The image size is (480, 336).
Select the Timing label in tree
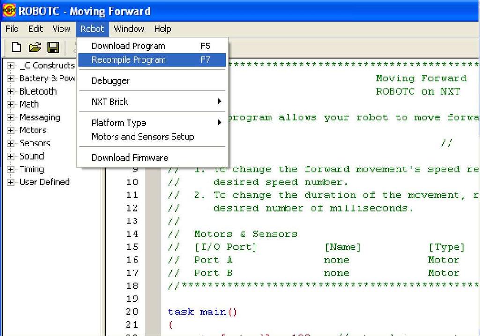click(x=31, y=169)
